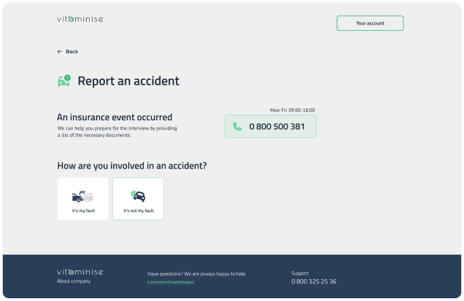Click the support number 0 800 325 25 36
The width and height of the screenshot is (464, 301).
pyautogui.click(x=313, y=281)
